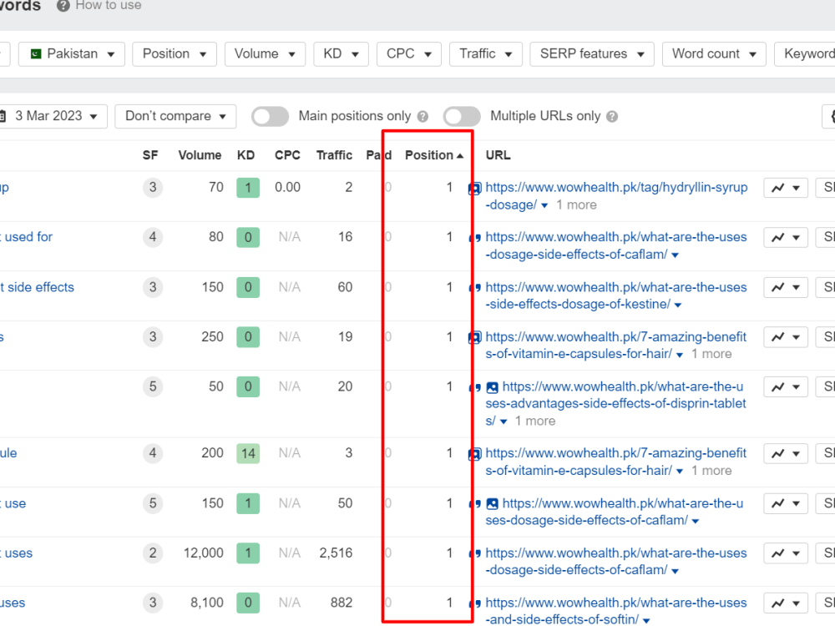835x626 pixels.
Task: Click SF badge 3 in hydryllin-syrup row
Action: (152, 187)
